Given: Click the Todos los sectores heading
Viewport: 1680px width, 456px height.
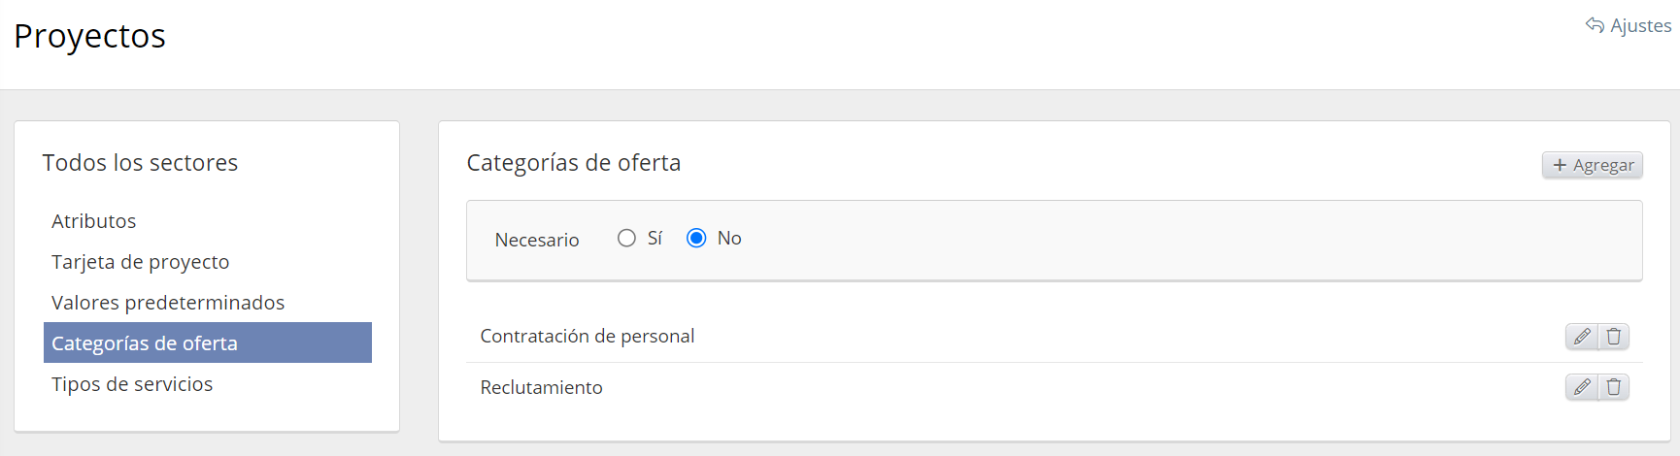Looking at the screenshot, I should click(140, 163).
